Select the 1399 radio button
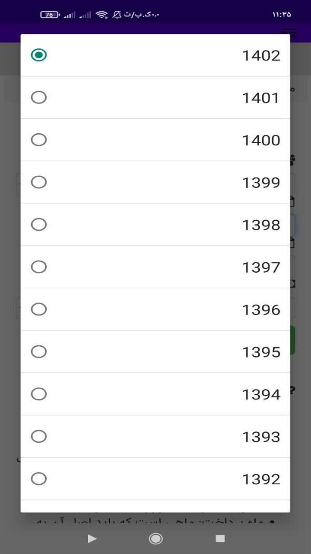The image size is (311, 554). click(39, 182)
